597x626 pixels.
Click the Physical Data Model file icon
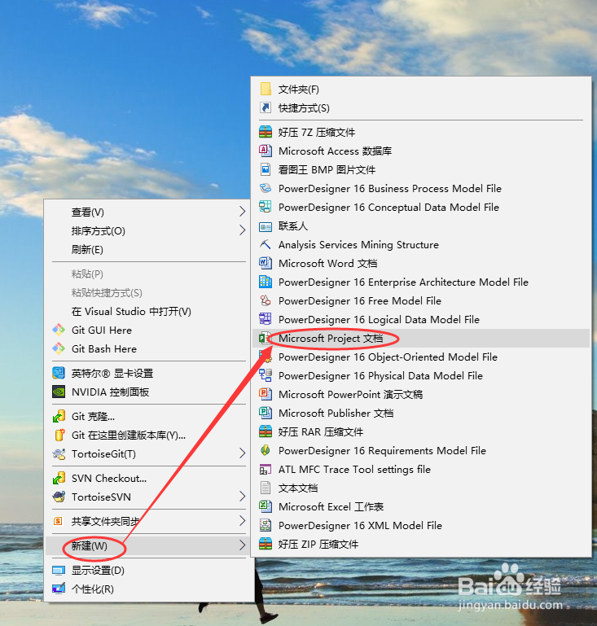click(x=266, y=375)
